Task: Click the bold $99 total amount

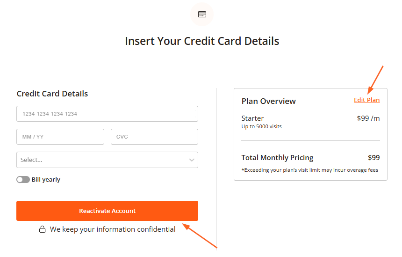Action: (373, 158)
